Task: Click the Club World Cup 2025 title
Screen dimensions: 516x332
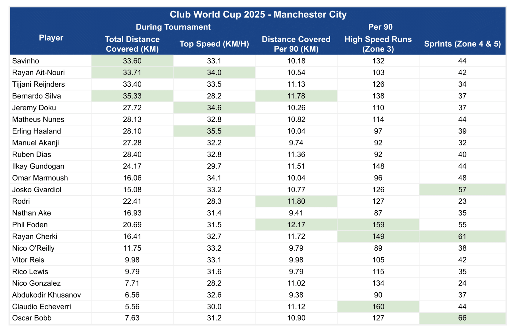Action: pyautogui.click(x=258, y=15)
